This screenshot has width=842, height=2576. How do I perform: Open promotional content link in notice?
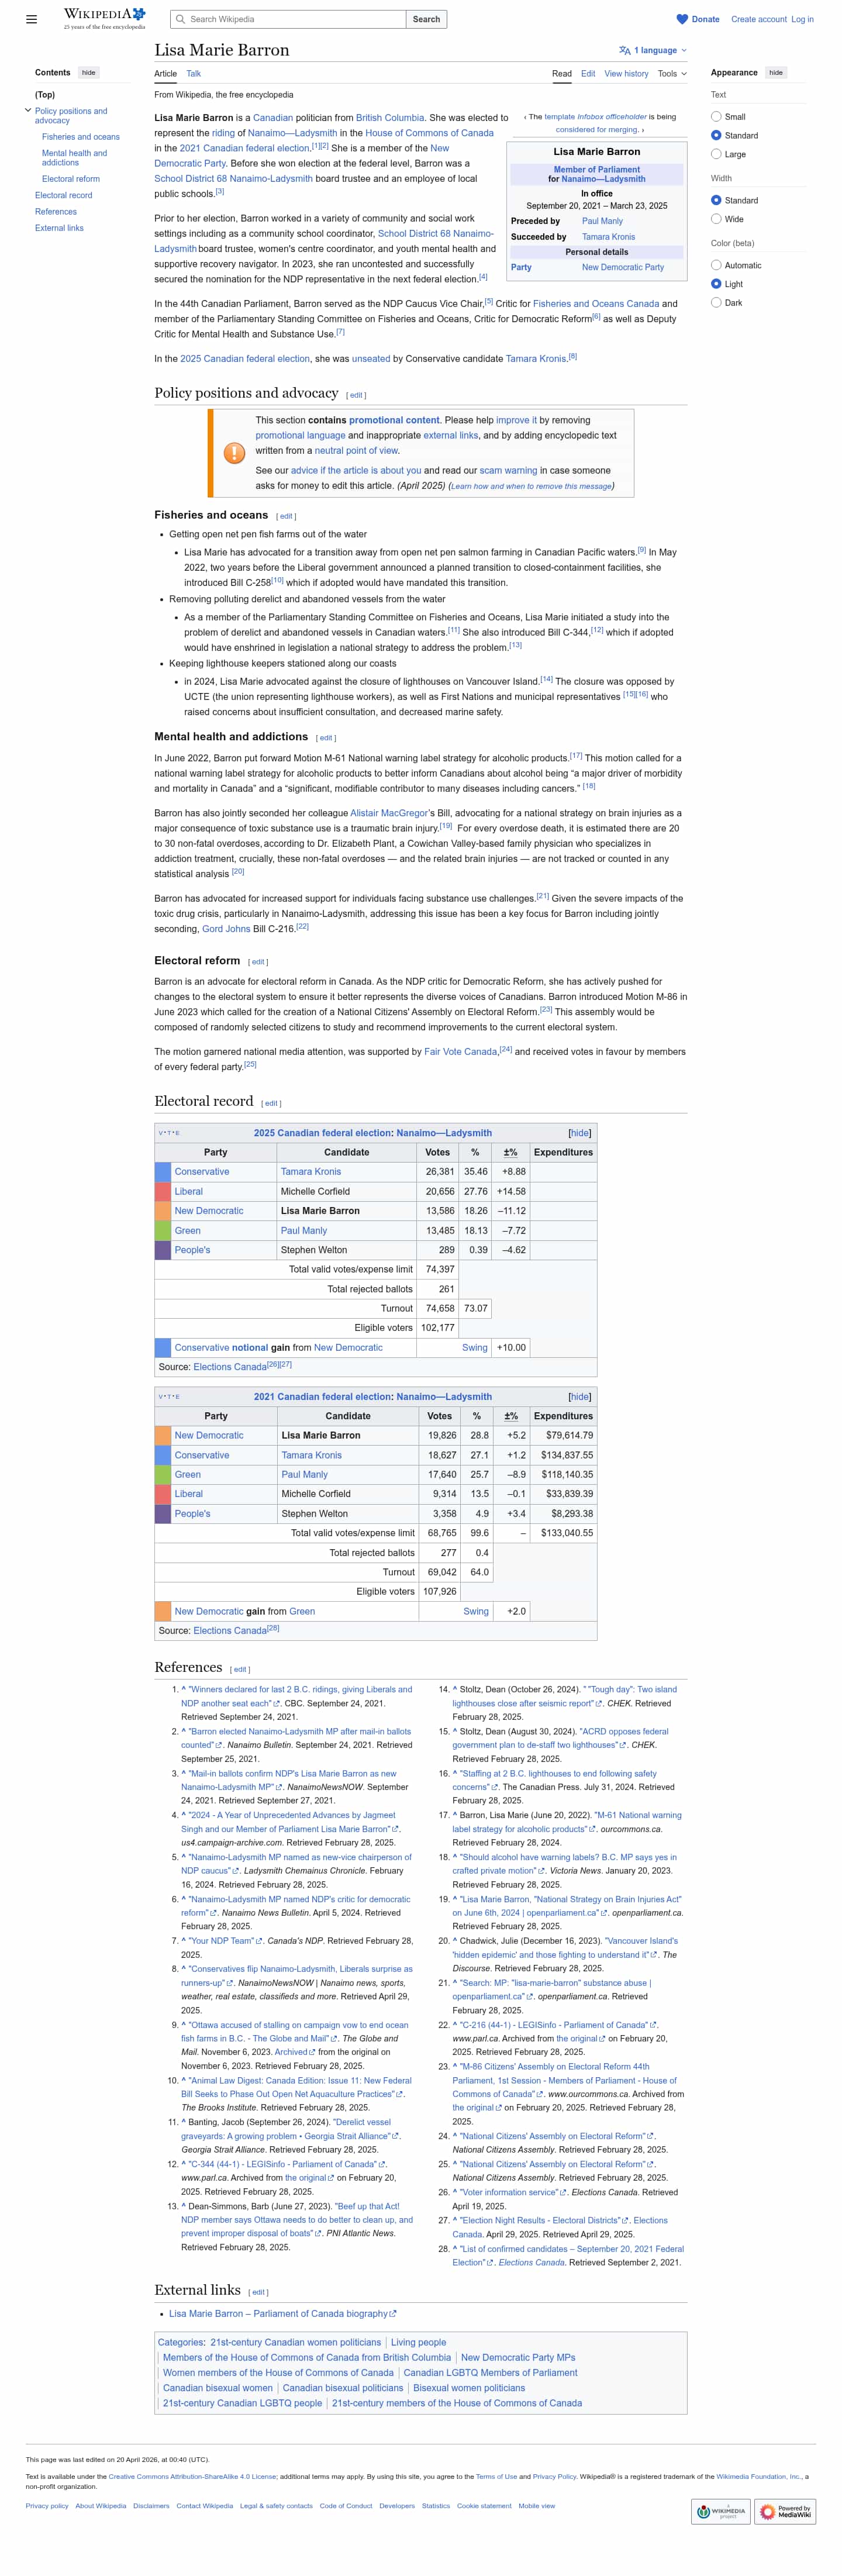tap(394, 420)
